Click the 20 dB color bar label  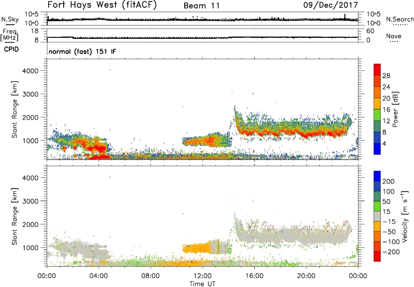386,98
